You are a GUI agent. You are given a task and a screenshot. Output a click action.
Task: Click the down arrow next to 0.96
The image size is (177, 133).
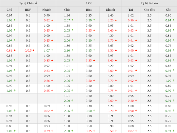point(136,20)
